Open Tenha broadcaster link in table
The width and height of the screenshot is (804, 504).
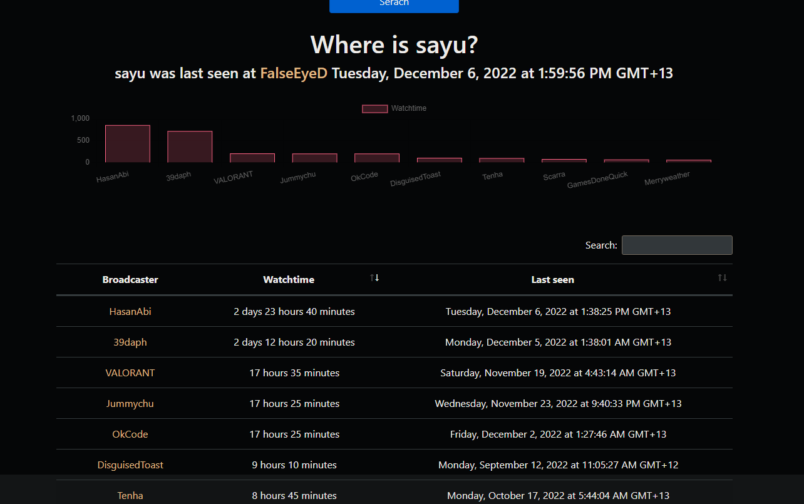[x=130, y=495]
